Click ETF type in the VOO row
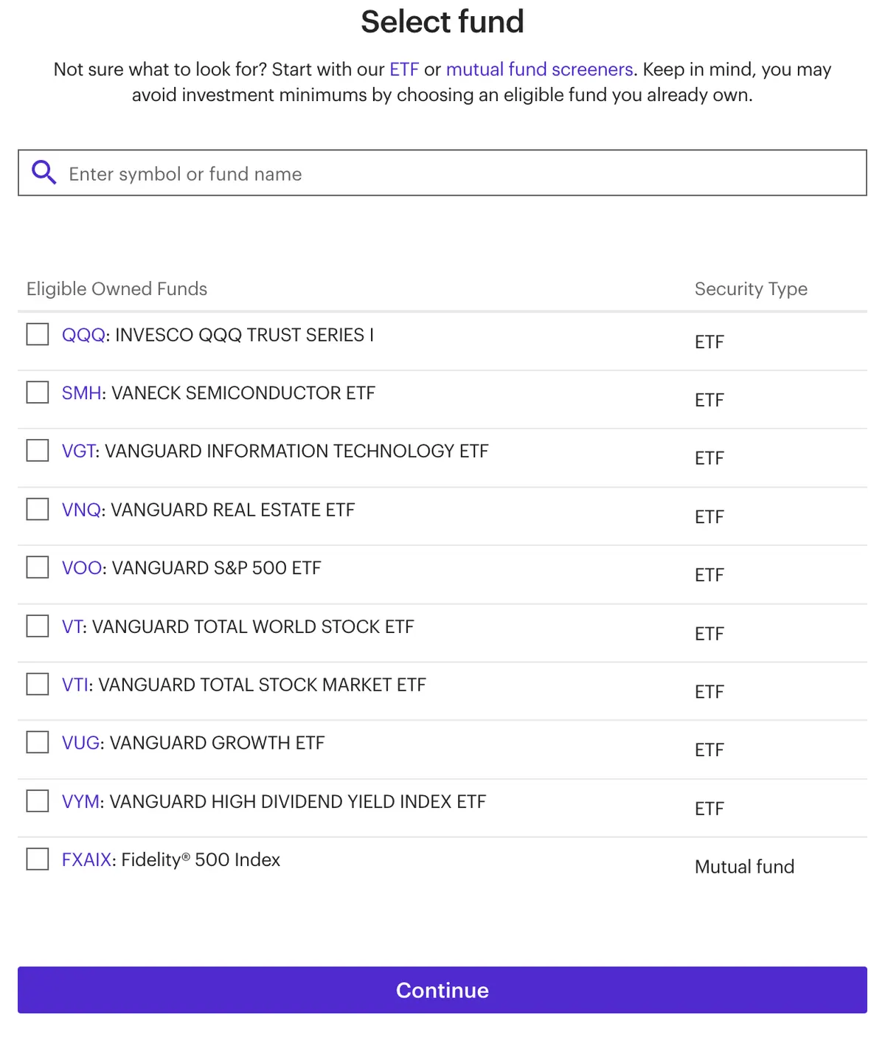The width and height of the screenshot is (885, 1038). (709, 575)
